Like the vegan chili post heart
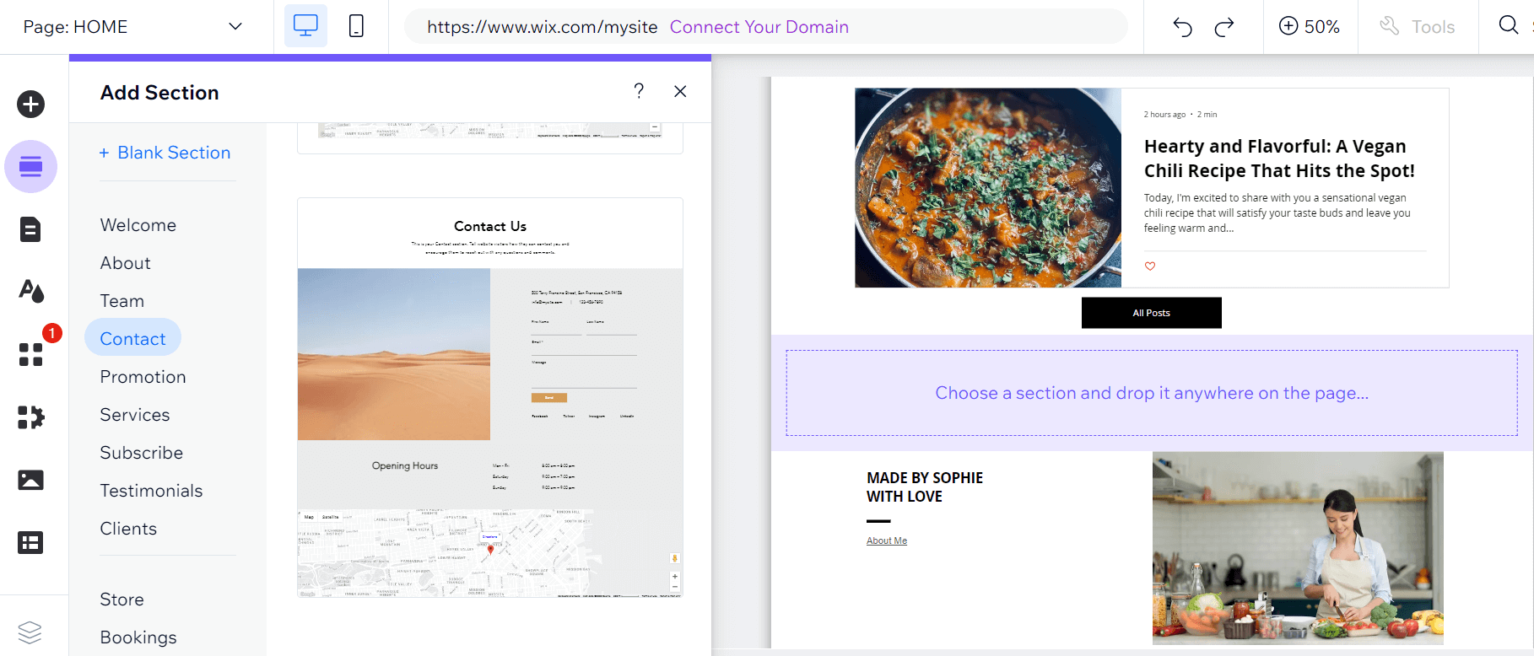Screen dimensions: 1534x656 click(x=1150, y=266)
